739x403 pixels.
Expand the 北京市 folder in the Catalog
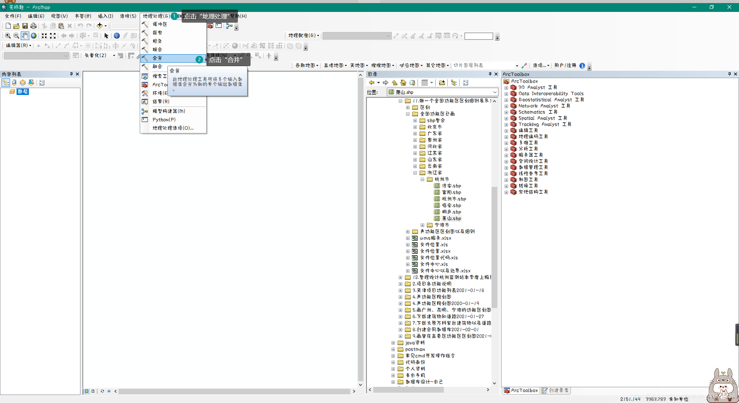point(415,127)
